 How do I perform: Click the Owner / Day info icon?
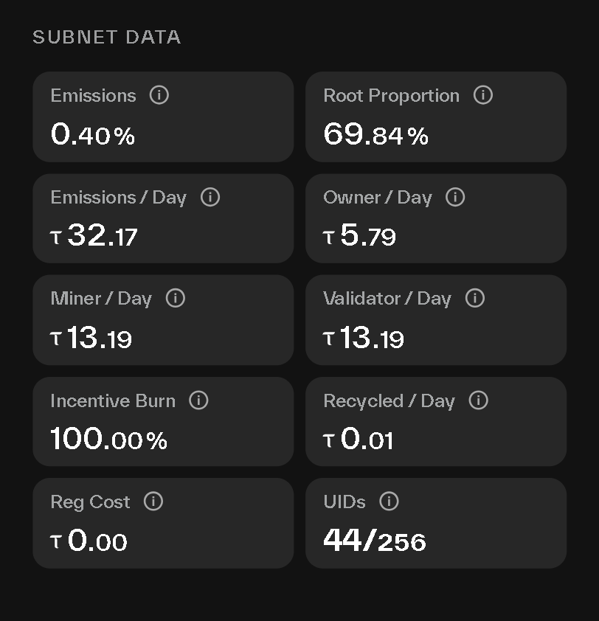pos(455,197)
